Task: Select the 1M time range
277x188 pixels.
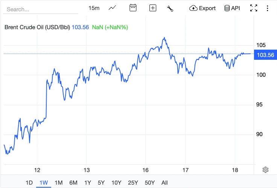Action: tap(58, 183)
